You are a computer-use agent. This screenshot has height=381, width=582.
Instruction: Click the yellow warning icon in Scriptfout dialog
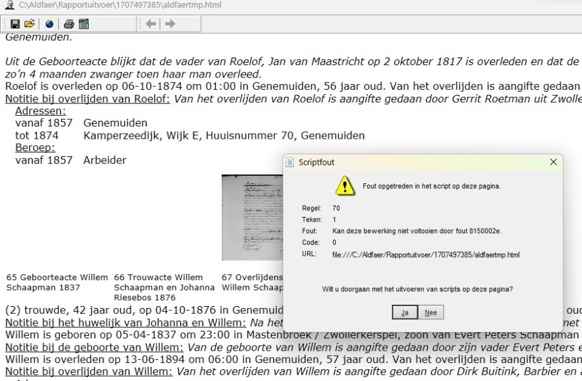click(344, 186)
